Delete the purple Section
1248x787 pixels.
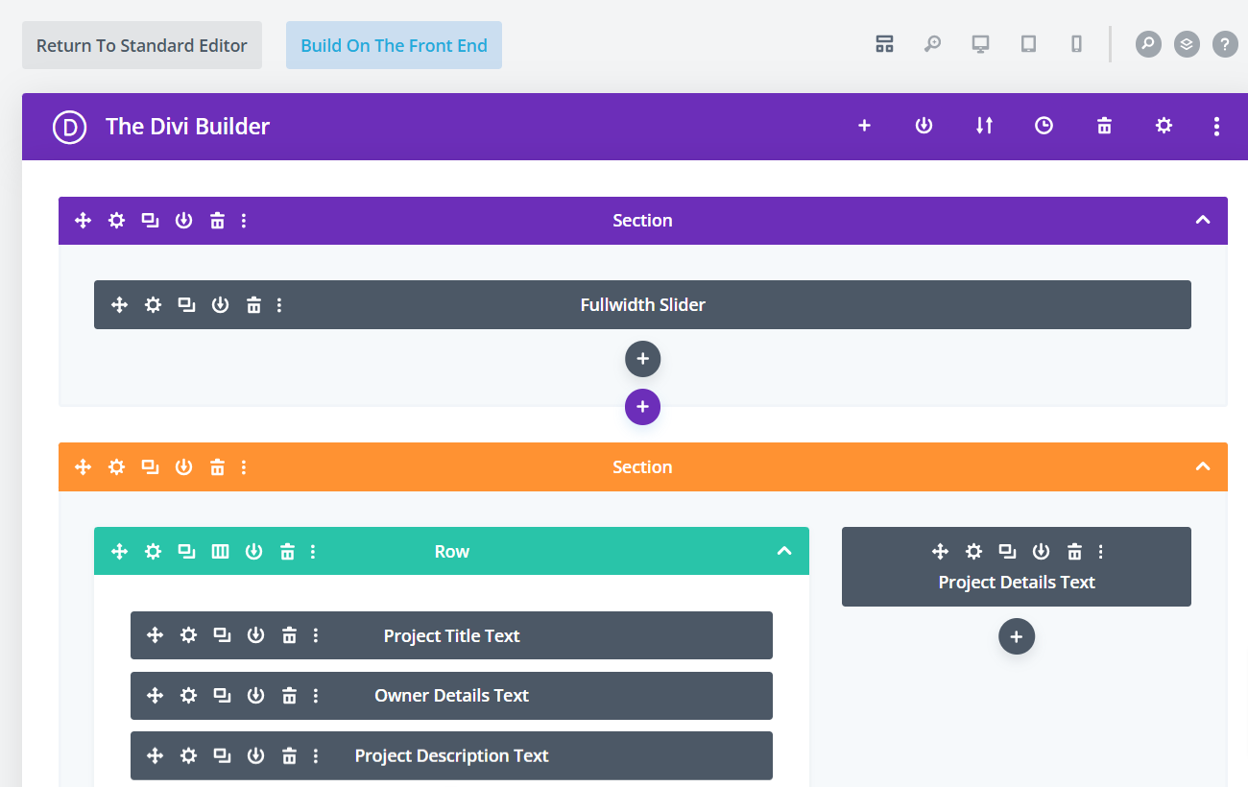[x=217, y=221]
